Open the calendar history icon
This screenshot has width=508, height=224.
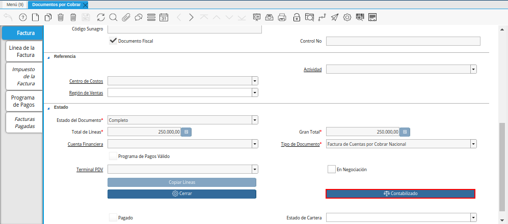coord(164,17)
